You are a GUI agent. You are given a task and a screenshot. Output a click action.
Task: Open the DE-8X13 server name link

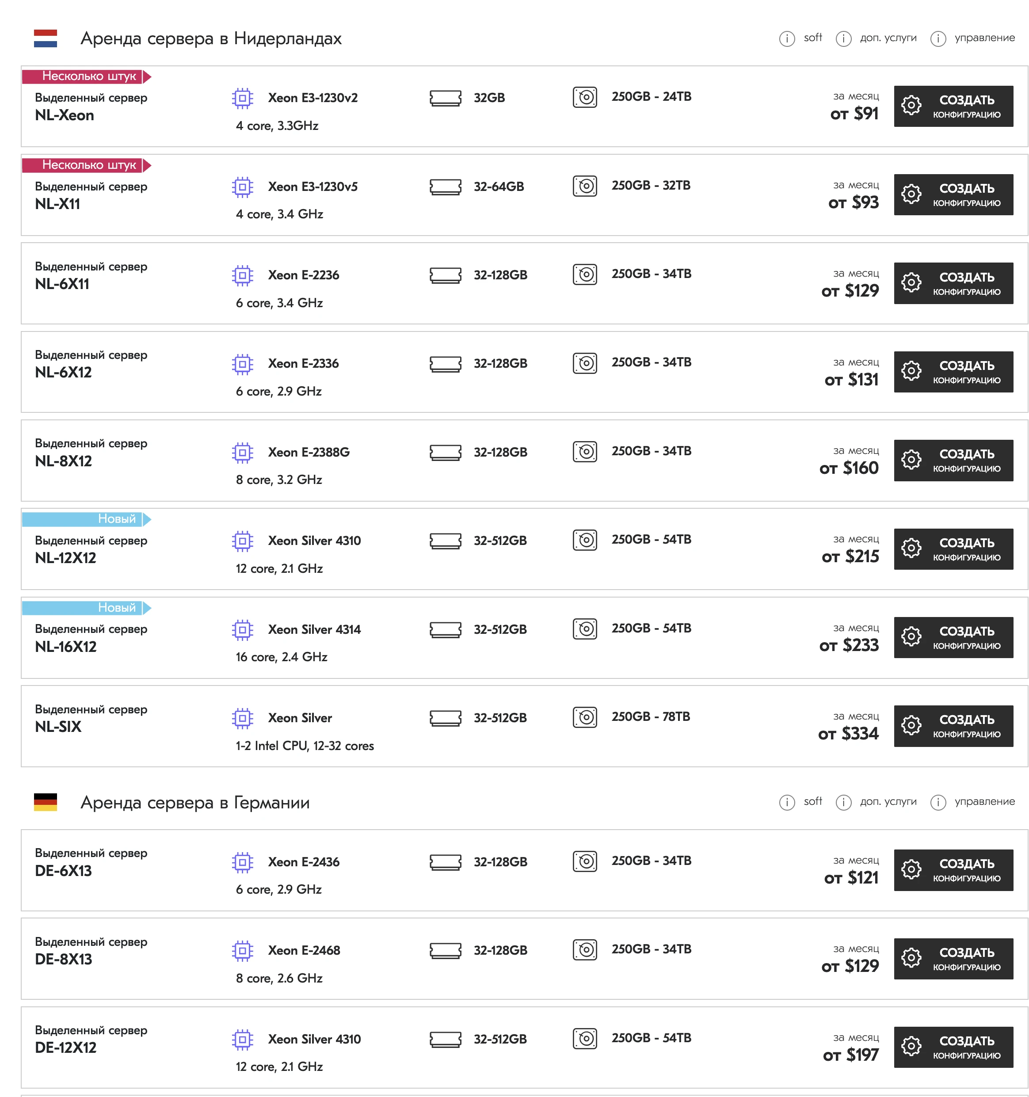click(64, 959)
